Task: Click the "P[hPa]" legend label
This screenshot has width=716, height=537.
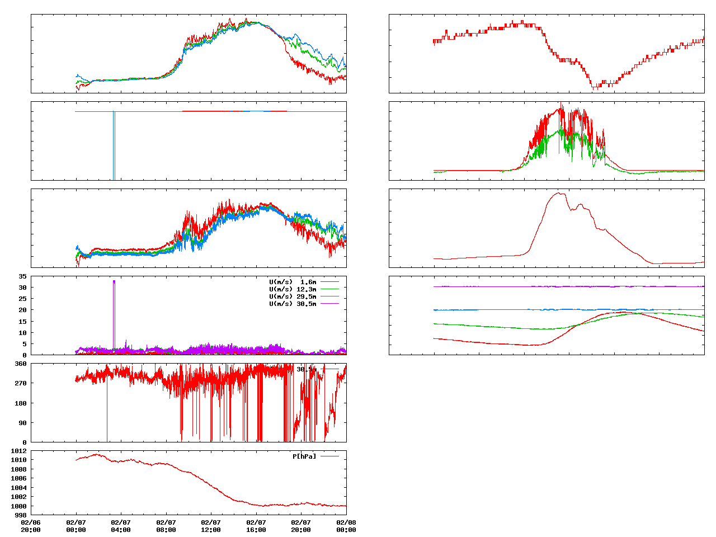Action: (x=304, y=456)
